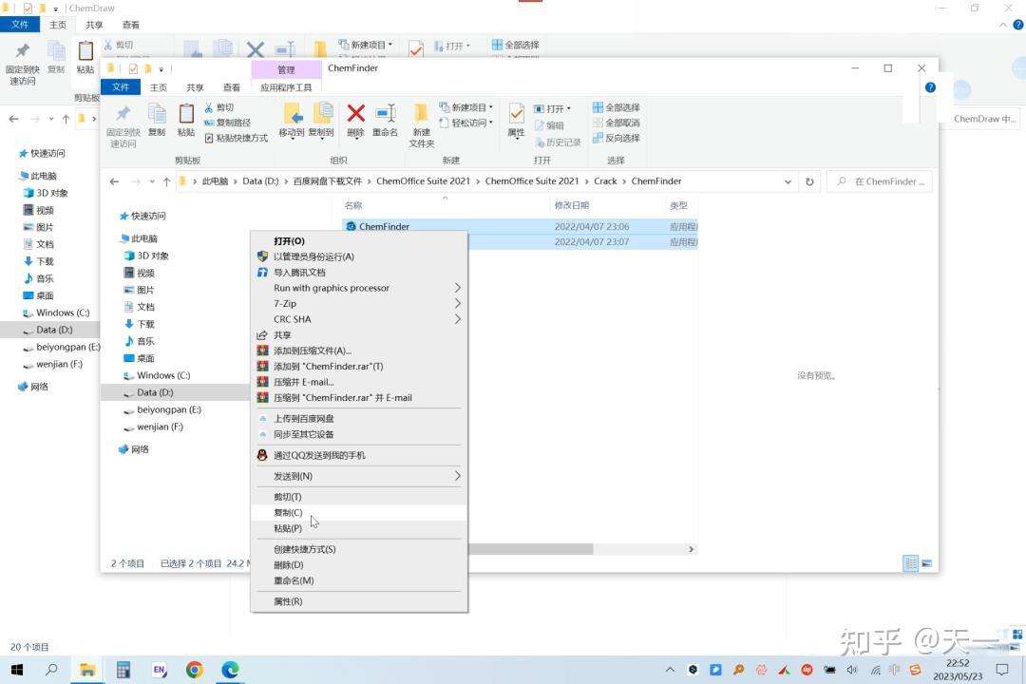Switch to the 查看 ribbon tab

[232, 86]
